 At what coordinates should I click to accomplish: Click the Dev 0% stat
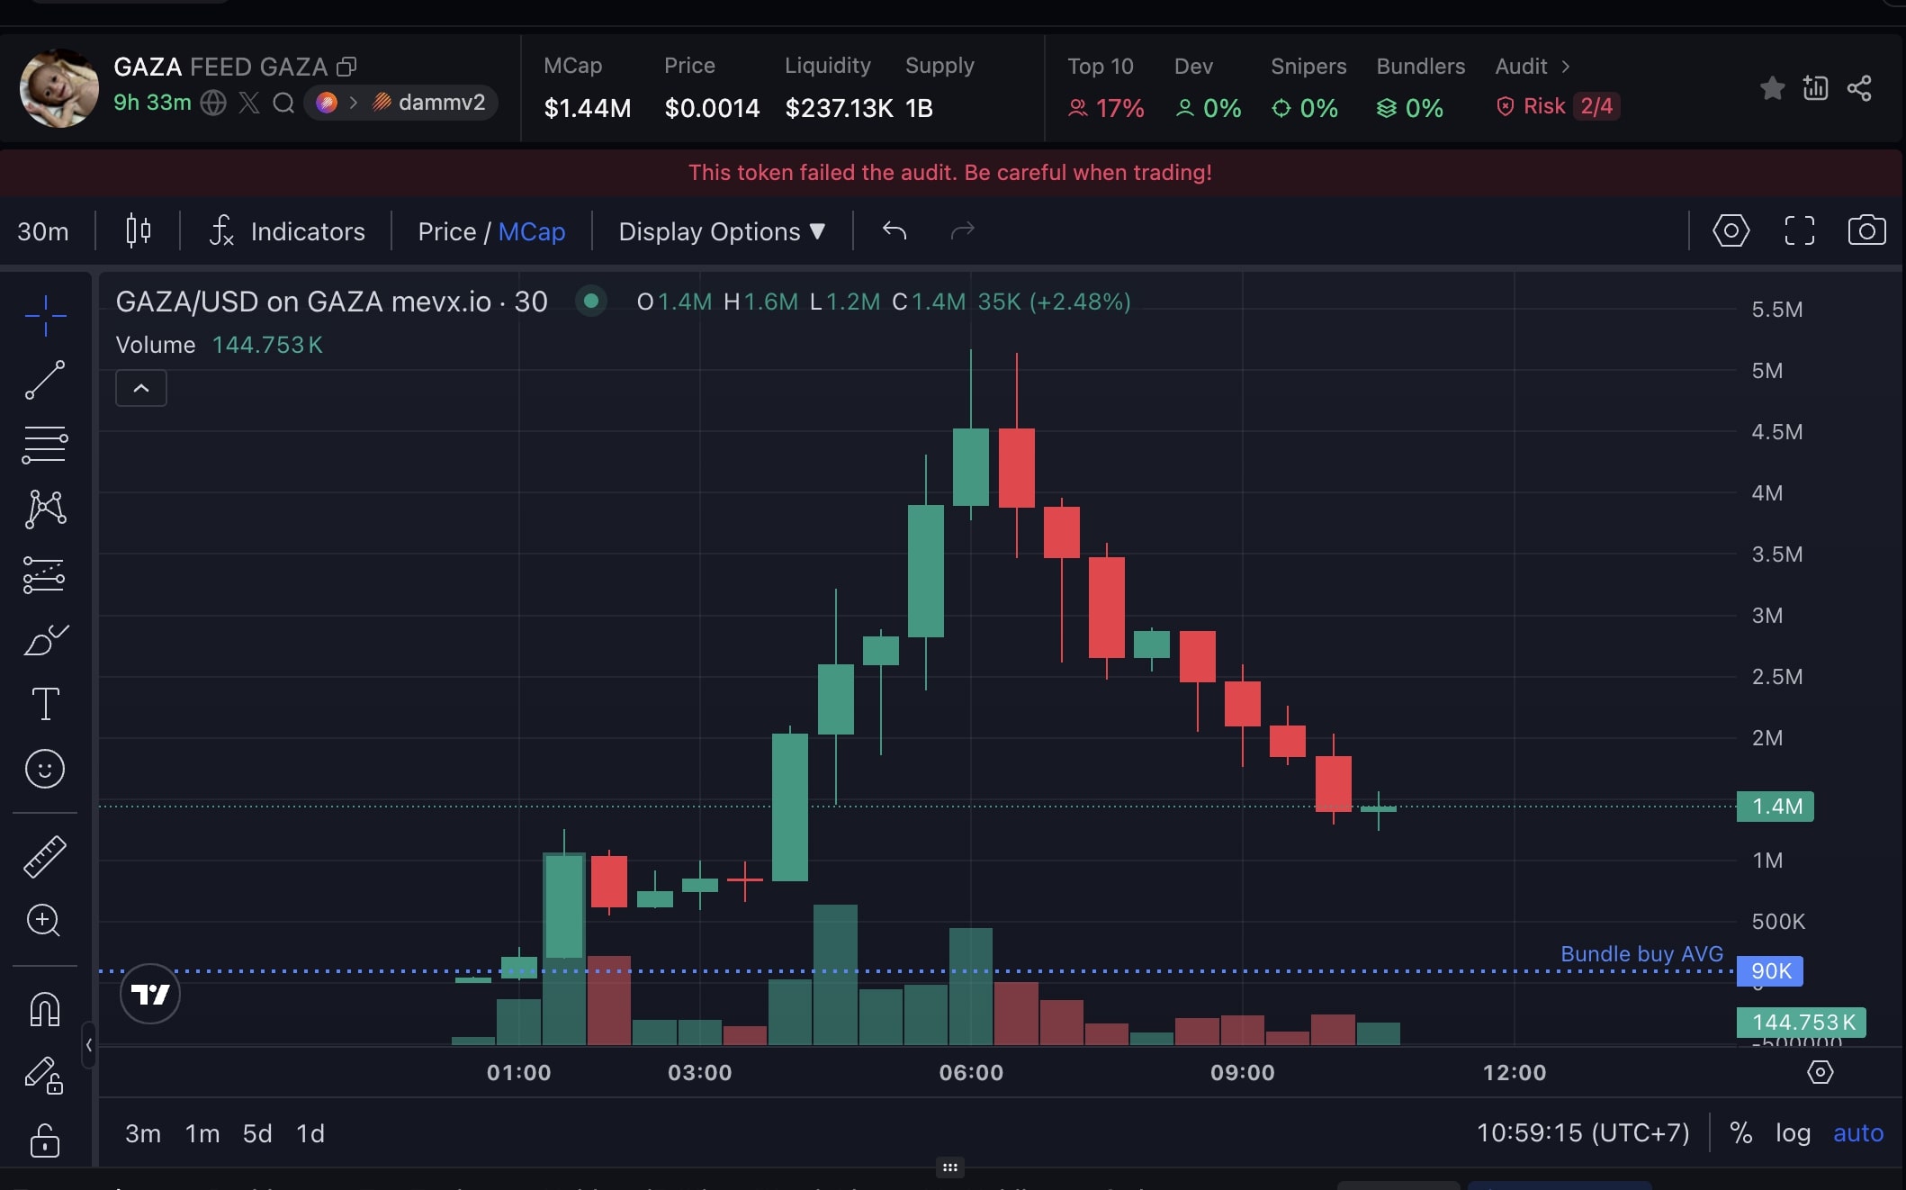pos(1208,88)
